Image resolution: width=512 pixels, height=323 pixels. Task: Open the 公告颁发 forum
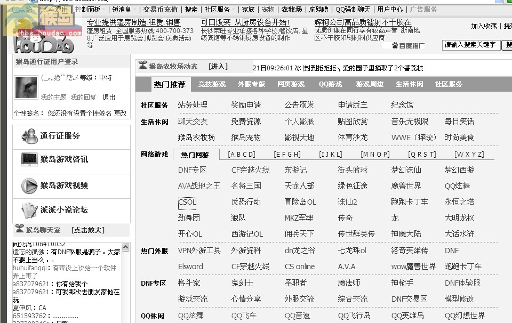(x=299, y=105)
